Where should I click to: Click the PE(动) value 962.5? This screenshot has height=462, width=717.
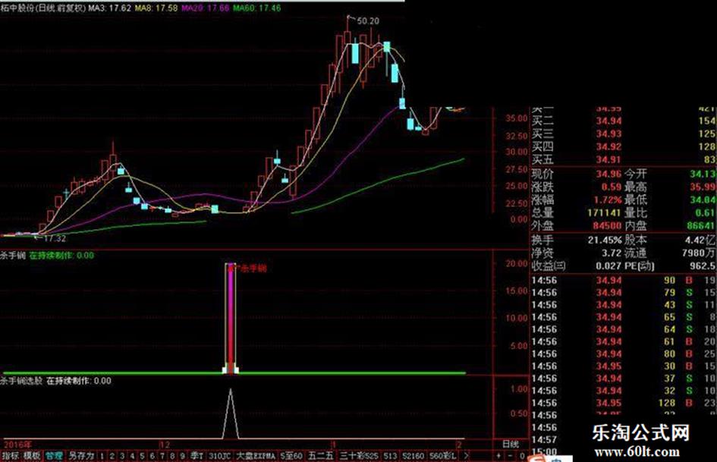[703, 266]
